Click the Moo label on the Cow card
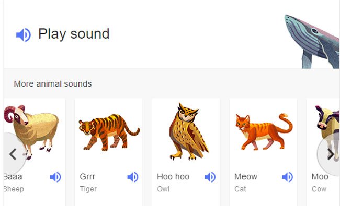 [x=320, y=177]
